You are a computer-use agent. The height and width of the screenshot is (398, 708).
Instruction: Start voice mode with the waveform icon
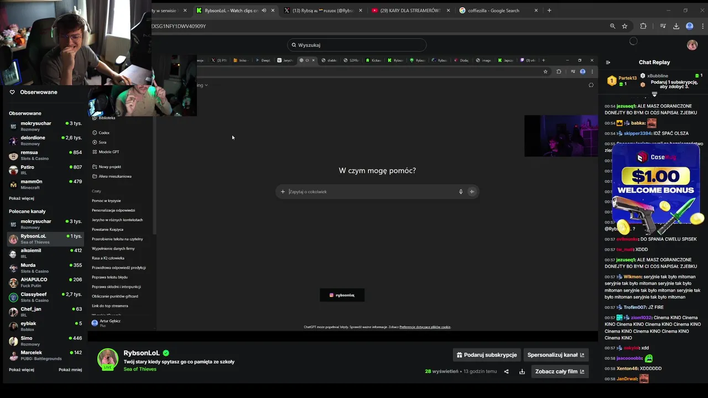pyautogui.click(x=472, y=192)
